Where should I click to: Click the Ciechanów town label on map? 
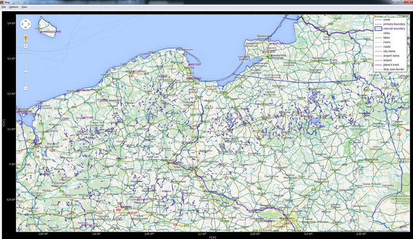coord(271,176)
